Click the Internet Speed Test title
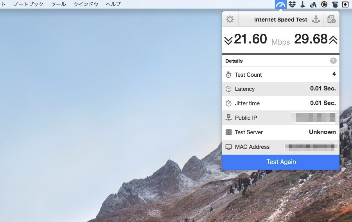 280,20
